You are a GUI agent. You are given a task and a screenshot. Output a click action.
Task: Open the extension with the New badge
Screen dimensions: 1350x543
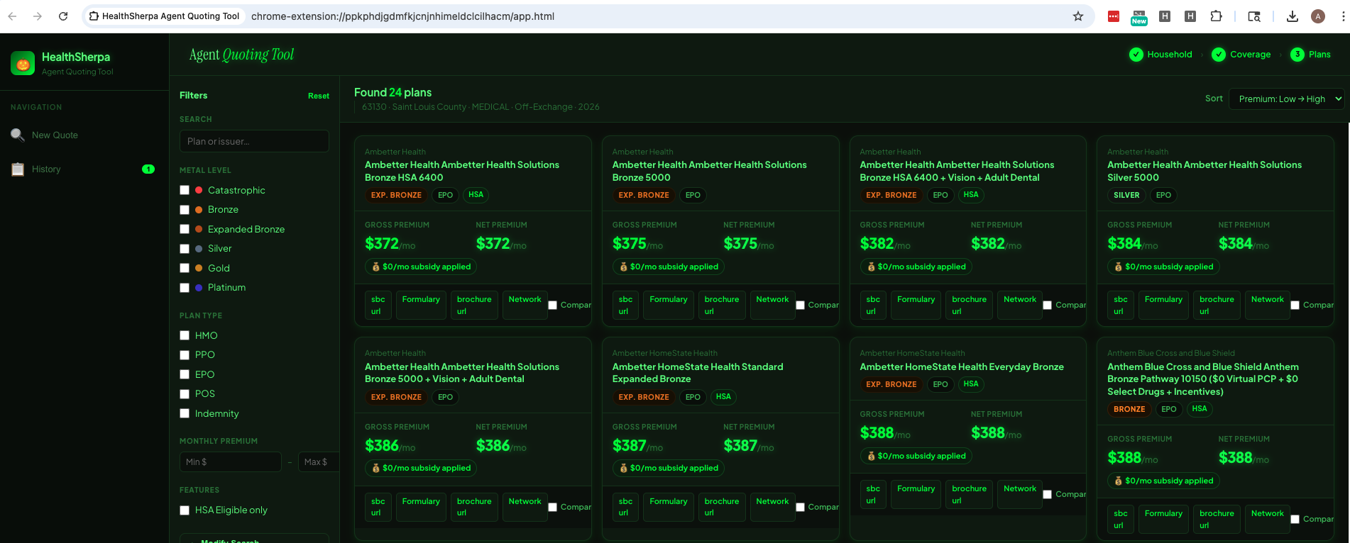tap(1139, 17)
